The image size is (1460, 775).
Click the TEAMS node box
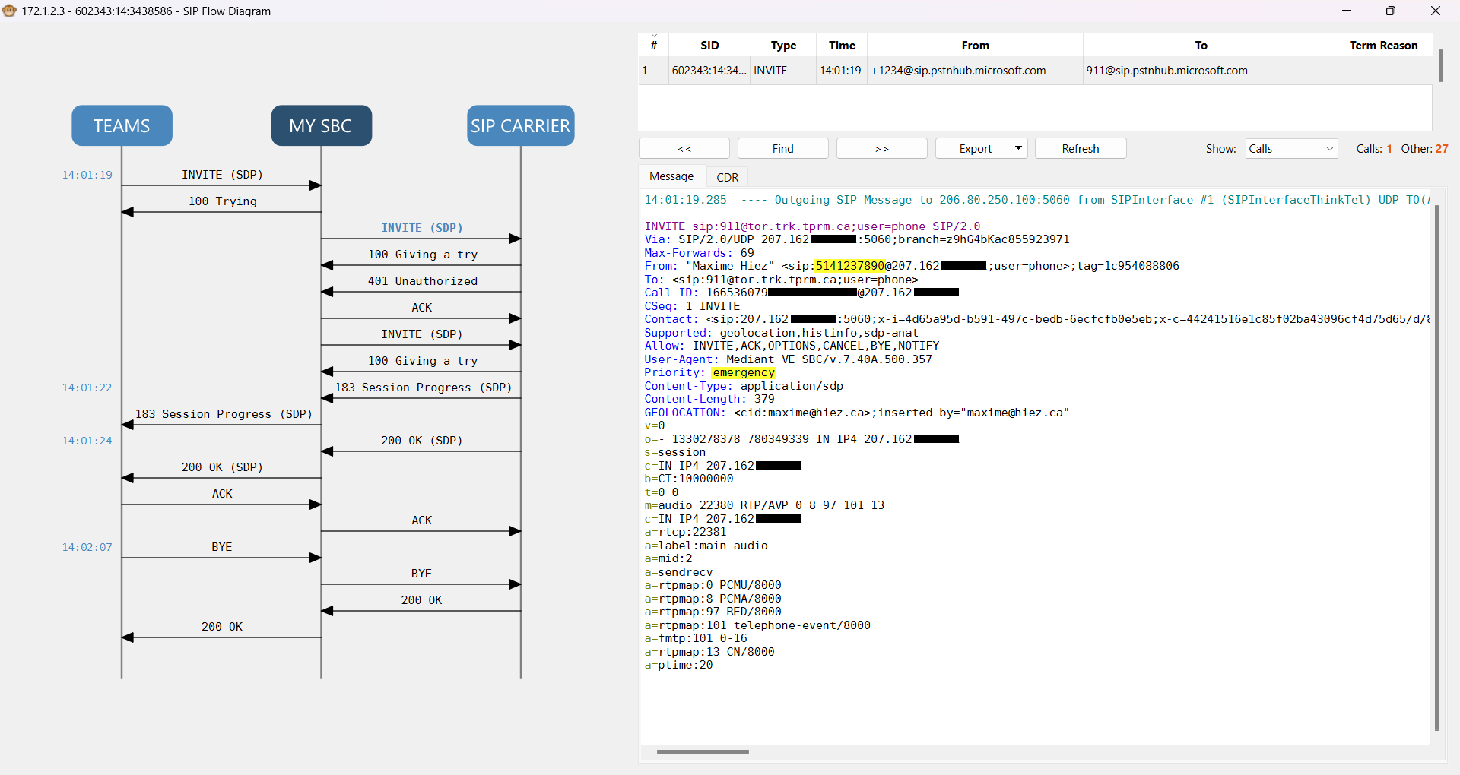pyautogui.click(x=122, y=125)
